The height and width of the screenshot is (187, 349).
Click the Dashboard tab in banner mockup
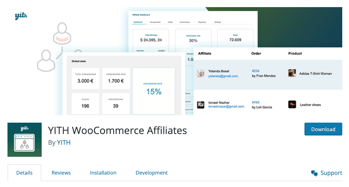click(138, 22)
